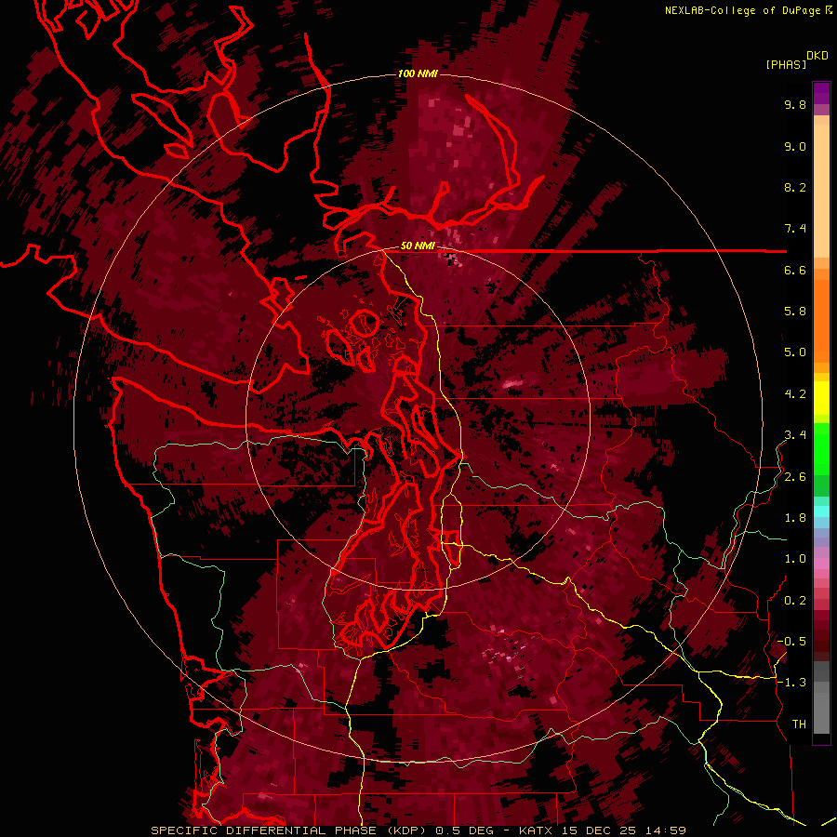Click the [PHAS] label above the color scale
837x837 pixels.
tap(786, 65)
